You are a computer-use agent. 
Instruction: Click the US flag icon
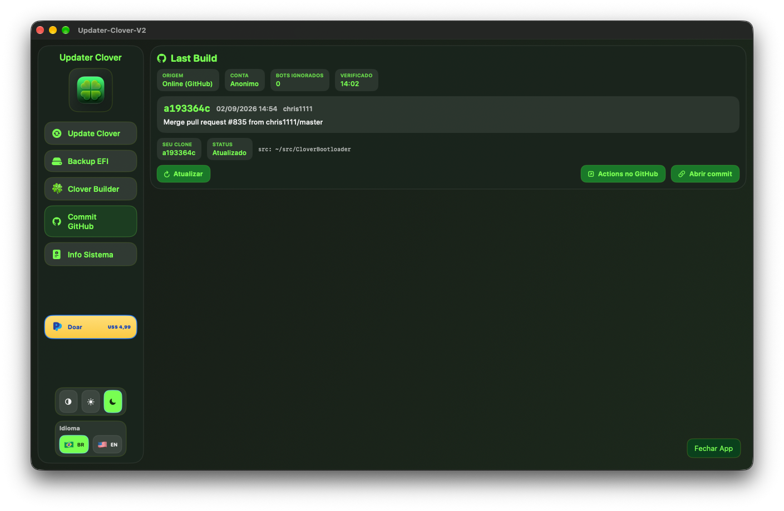coord(102,444)
